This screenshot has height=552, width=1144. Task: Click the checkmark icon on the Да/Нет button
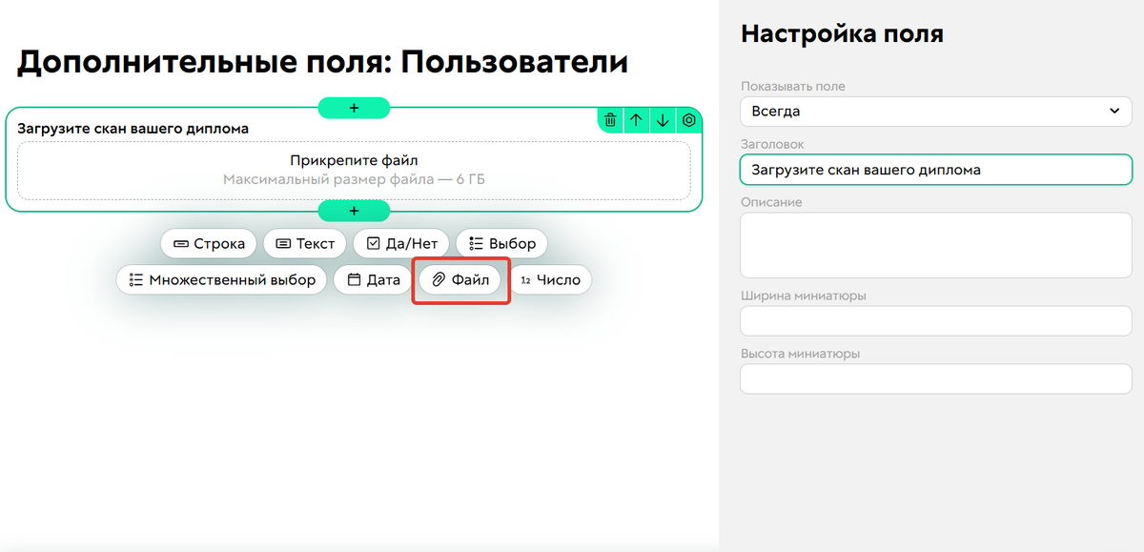click(x=373, y=243)
